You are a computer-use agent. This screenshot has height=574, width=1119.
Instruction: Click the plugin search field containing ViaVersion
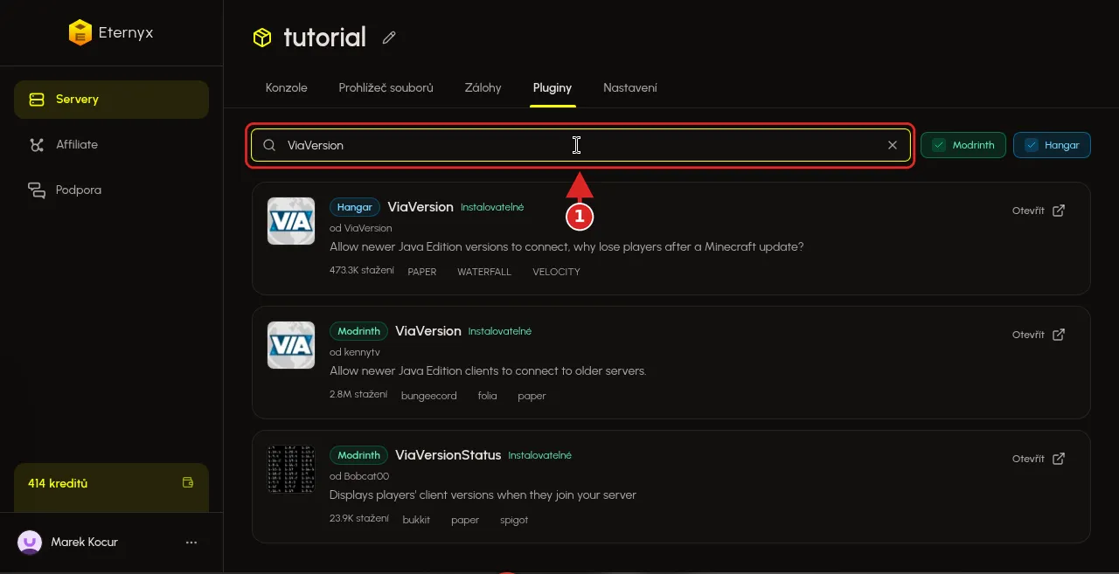pyautogui.click(x=580, y=146)
